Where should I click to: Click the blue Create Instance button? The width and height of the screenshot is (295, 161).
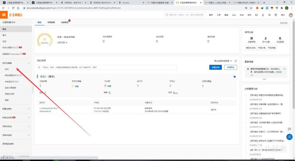pyautogui.click(x=215, y=67)
